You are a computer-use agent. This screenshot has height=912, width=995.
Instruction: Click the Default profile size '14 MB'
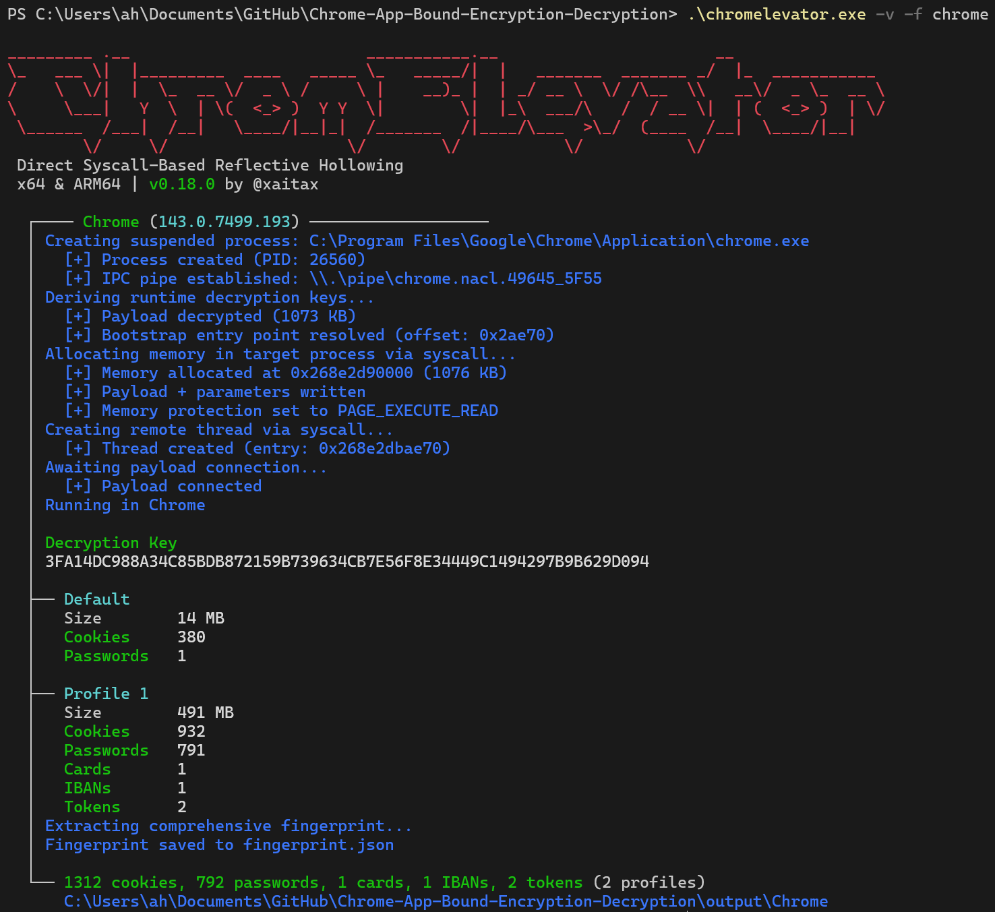tap(201, 618)
